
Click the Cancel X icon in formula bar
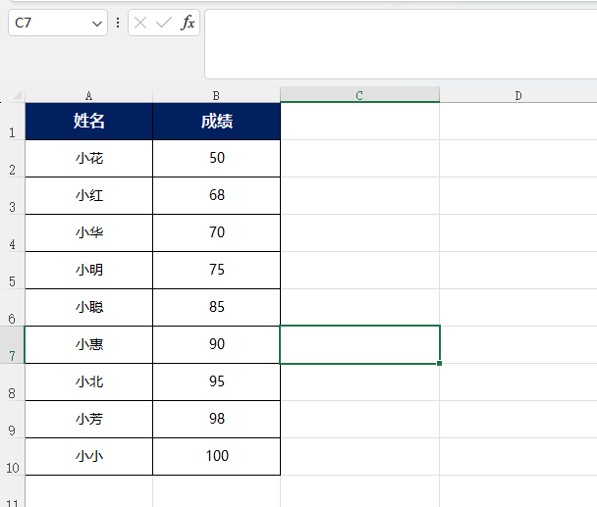tap(140, 24)
